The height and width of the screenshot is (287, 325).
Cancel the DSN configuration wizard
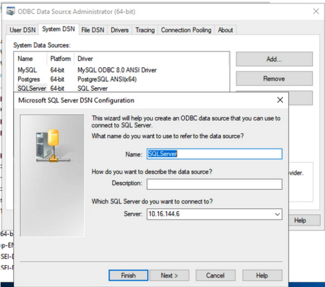click(x=215, y=275)
